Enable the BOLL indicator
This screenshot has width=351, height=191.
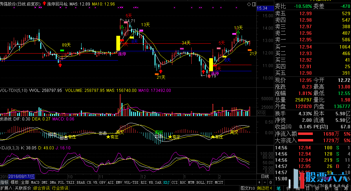(x=200, y=182)
